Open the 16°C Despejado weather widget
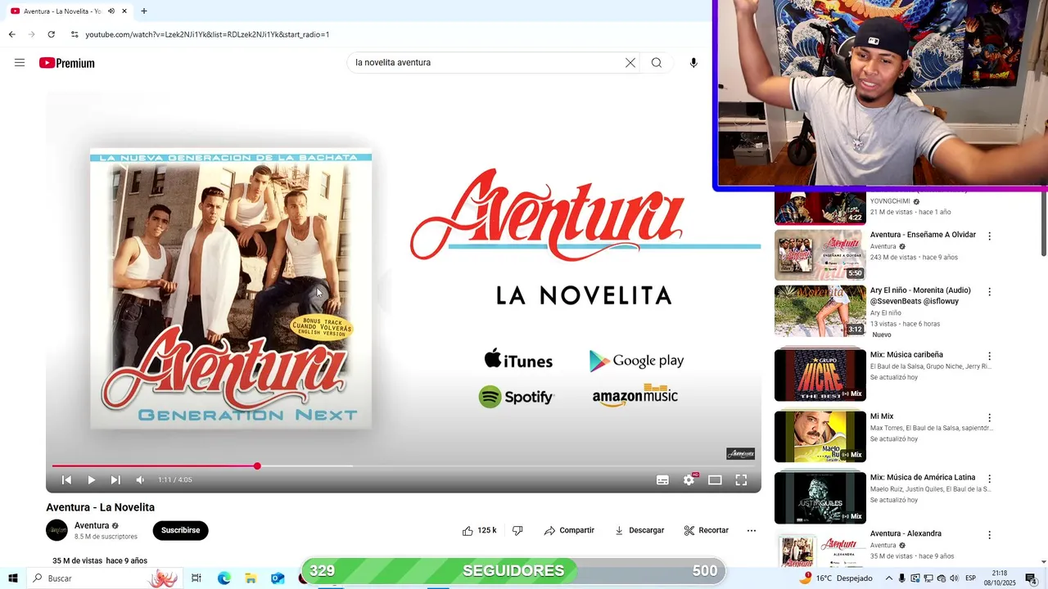 pos(835,578)
